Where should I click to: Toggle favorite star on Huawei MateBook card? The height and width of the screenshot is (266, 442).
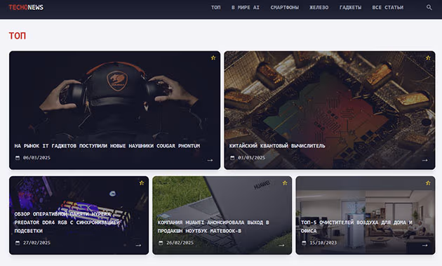click(285, 182)
